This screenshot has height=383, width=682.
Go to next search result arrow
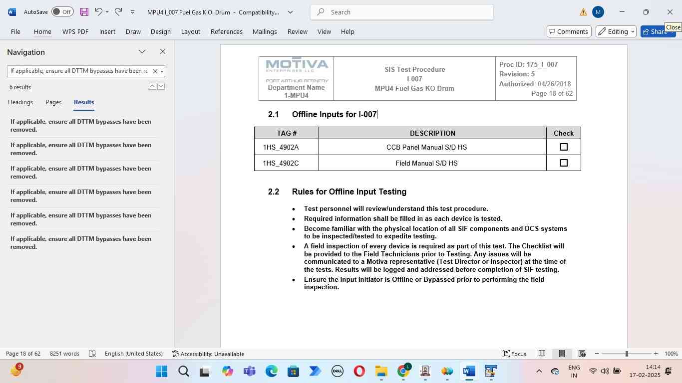(x=161, y=86)
